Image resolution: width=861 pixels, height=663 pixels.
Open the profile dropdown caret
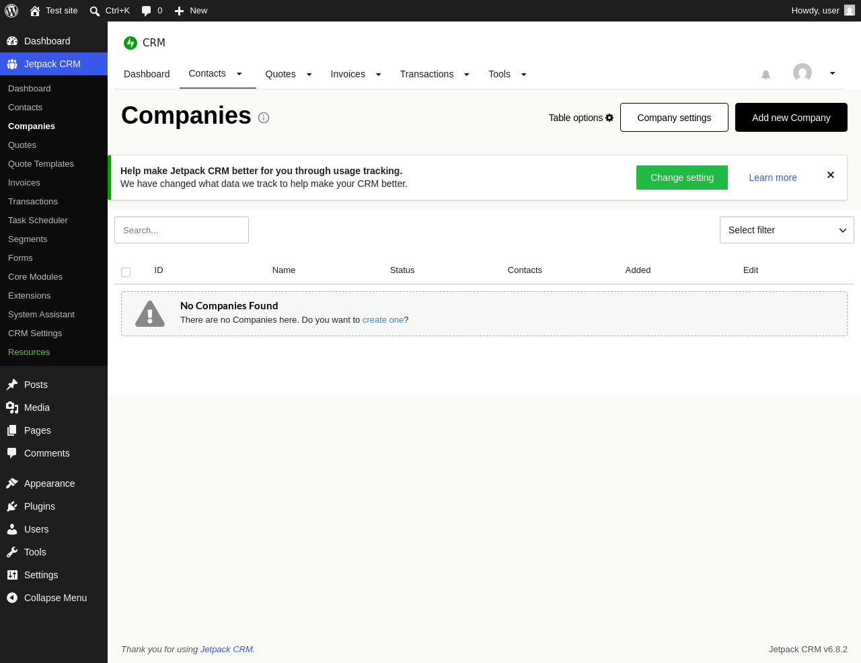[x=833, y=73]
